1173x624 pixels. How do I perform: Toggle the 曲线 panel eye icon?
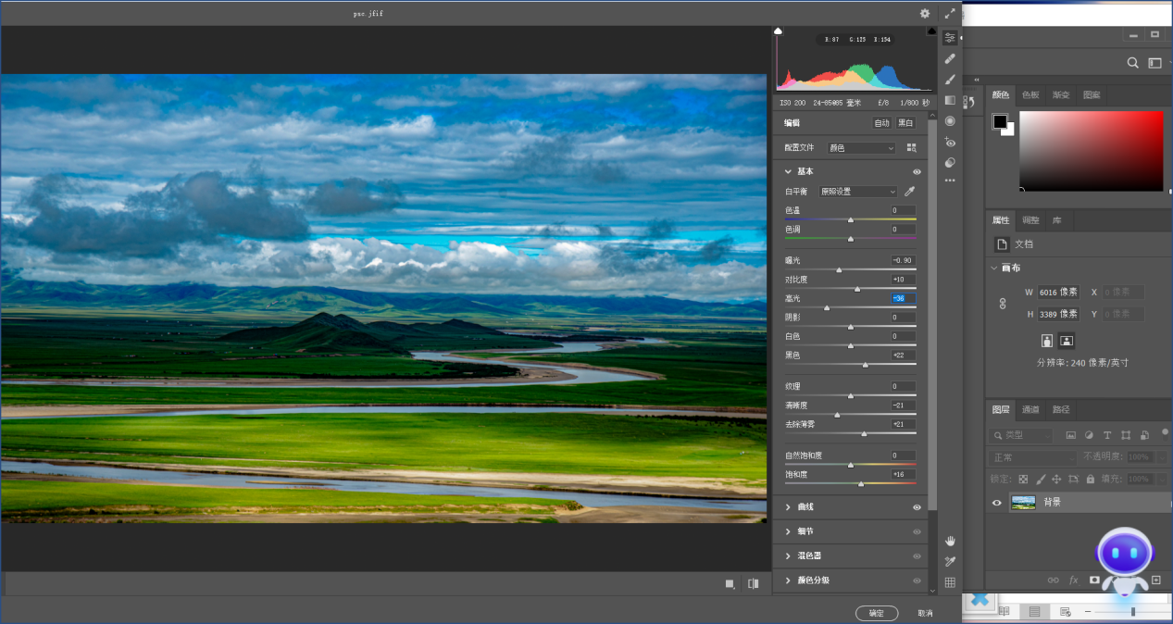click(x=917, y=507)
